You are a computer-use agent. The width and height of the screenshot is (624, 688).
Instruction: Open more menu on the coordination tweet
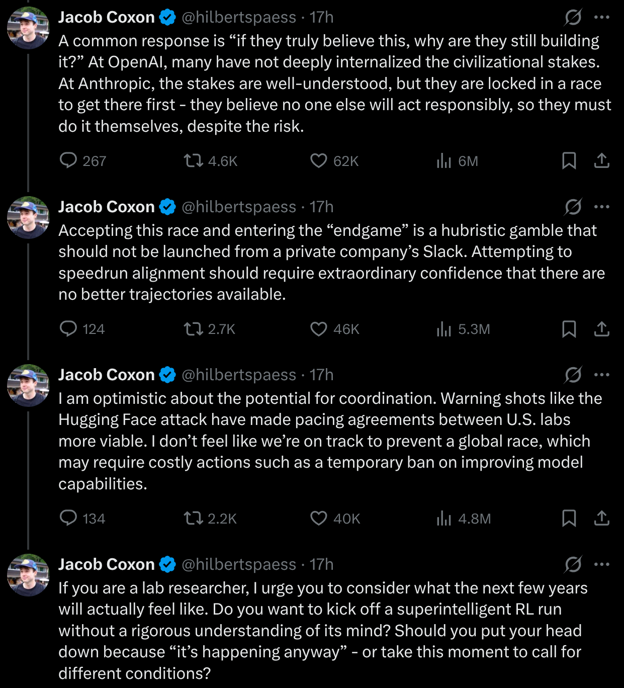pyautogui.click(x=601, y=375)
